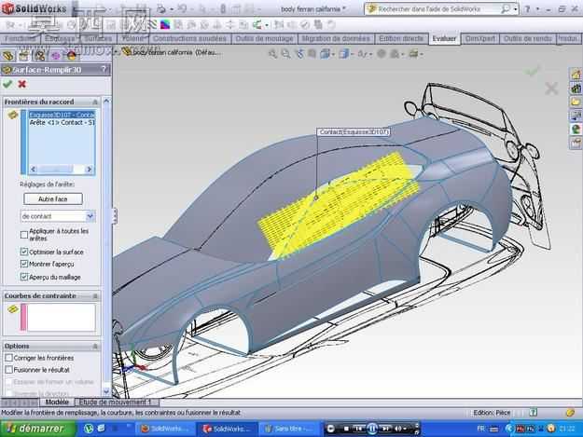Enable Corriger les frontières checkbox

[x=9, y=358]
